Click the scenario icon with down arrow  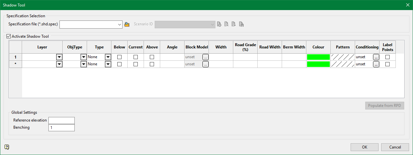pos(234,24)
